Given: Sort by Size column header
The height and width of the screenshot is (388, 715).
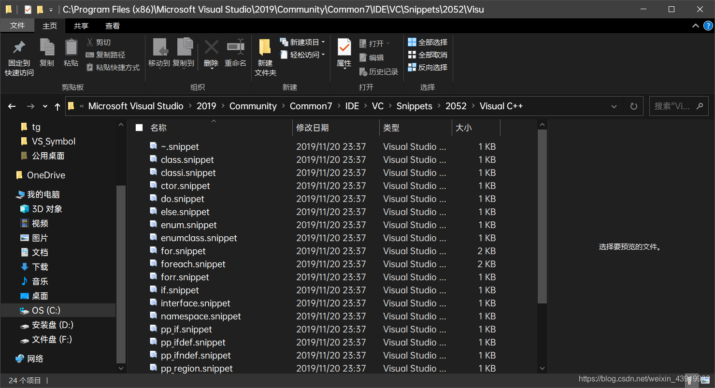Looking at the screenshot, I should tap(476, 128).
